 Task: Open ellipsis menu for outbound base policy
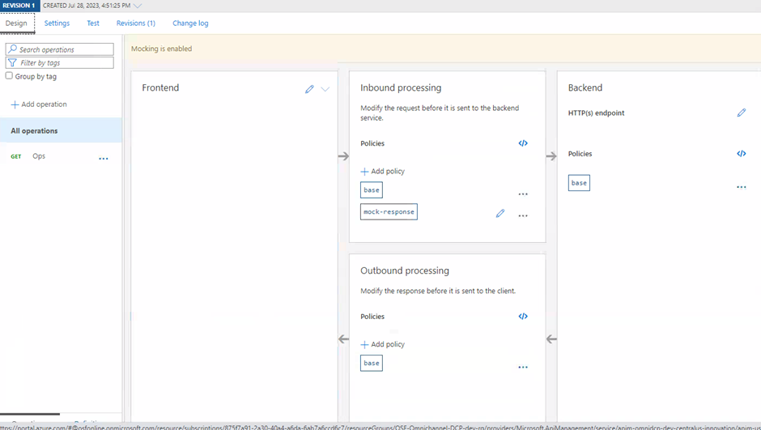tap(523, 368)
